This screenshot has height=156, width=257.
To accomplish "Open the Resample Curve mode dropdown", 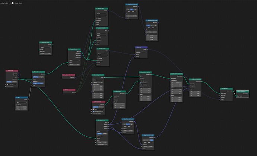I will (x=45, y=48).
